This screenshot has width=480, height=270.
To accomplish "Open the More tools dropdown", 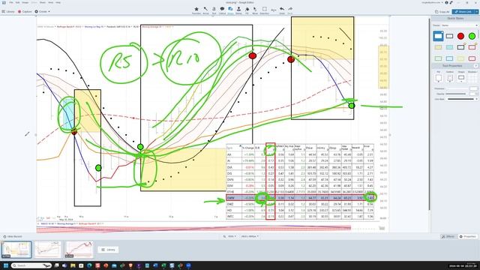I will coord(273,10).
